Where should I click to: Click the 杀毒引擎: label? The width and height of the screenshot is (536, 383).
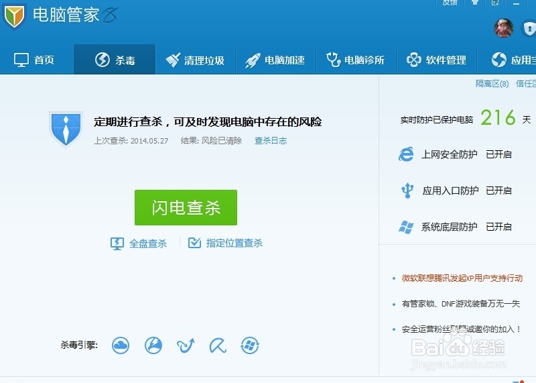79,345
